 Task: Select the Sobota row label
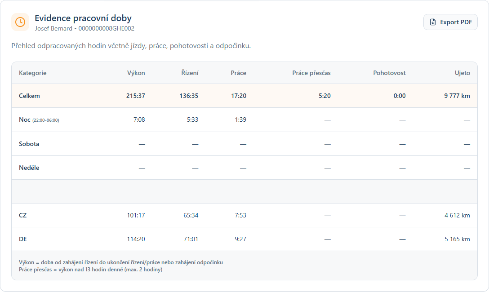pos(29,144)
